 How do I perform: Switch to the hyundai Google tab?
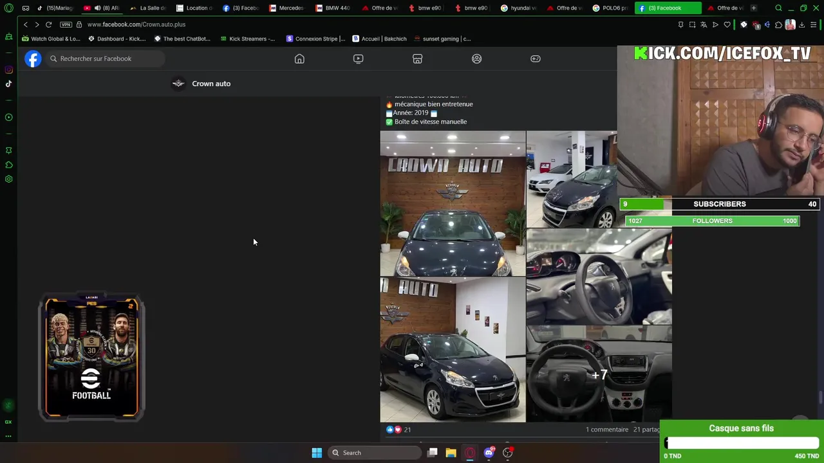pos(520,8)
